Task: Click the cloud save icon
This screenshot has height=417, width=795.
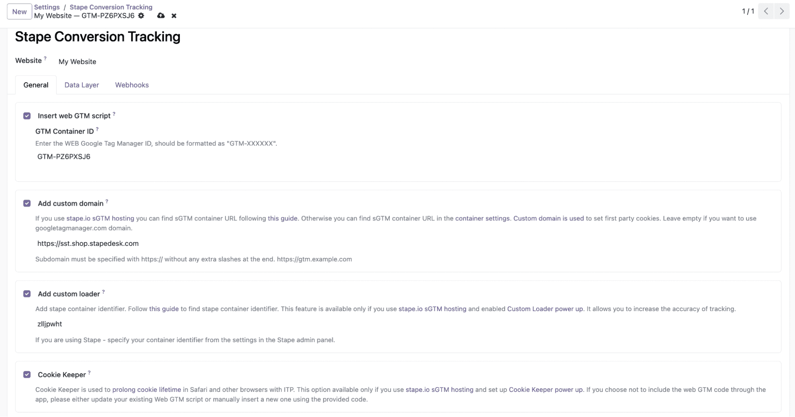Action: [161, 16]
